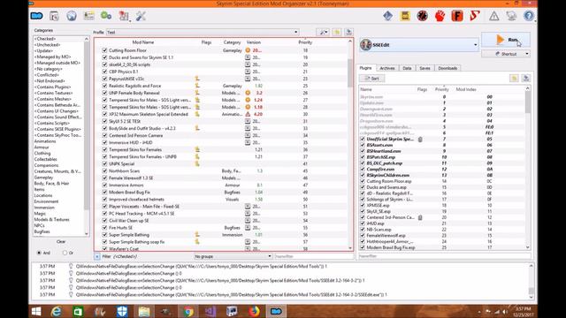Switch to the Data tab

[x=407, y=68]
